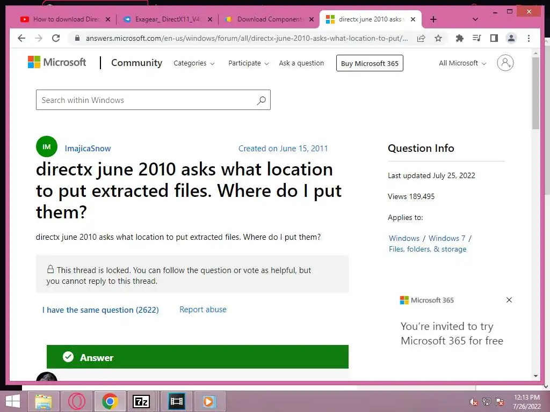Click the sign-in account icon on the page header
The image size is (550, 412).
[505, 63]
